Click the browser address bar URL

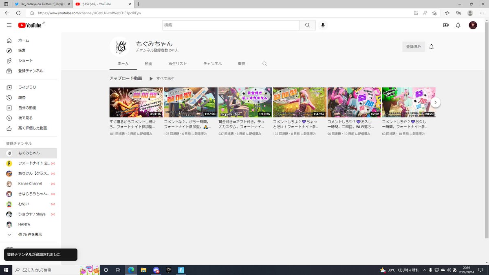click(x=89, y=13)
